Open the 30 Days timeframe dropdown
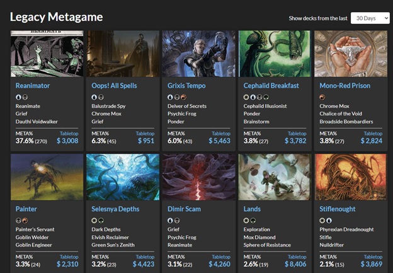The height and width of the screenshot is (273, 393). click(370, 18)
